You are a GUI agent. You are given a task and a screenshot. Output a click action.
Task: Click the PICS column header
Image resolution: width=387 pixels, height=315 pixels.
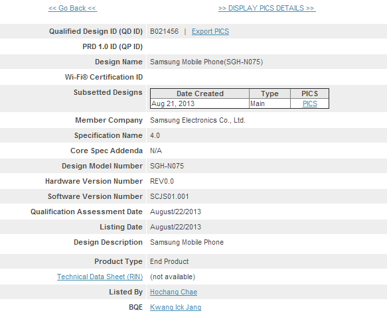tap(310, 94)
